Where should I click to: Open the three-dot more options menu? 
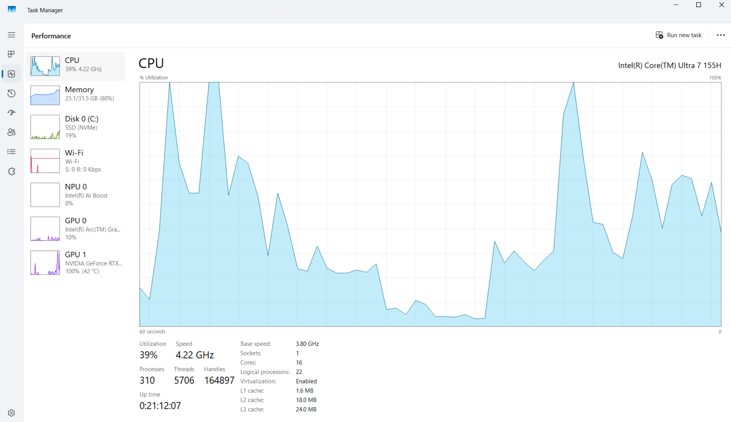tap(721, 35)
